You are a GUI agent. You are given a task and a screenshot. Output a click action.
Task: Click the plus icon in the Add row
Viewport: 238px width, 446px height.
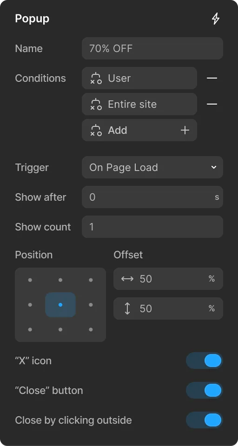pos(185,130)
